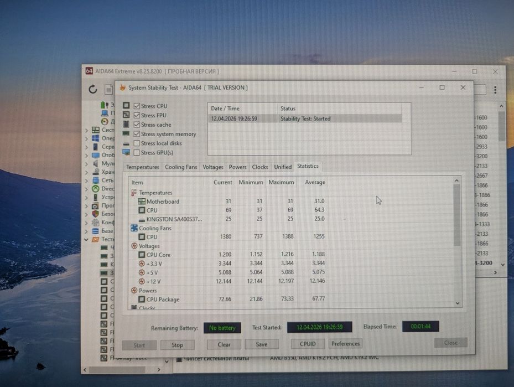The image size is (514, 387).
Task: Collapse the Тесты node in sidebar tree
Action: point(86,239)
